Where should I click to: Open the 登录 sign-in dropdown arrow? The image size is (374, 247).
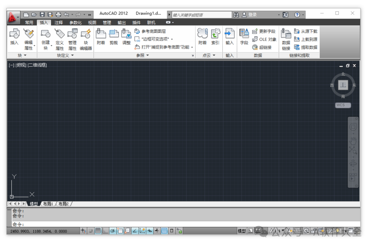[279, 15]
